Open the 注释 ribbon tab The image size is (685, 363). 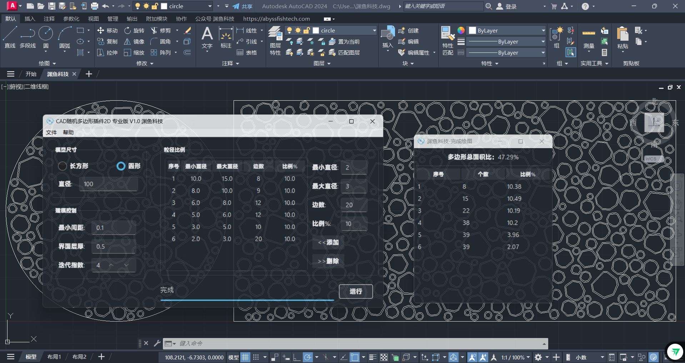(49, 19)
